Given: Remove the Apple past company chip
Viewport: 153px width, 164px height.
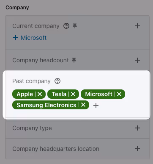Looking at the screenshot, I should tap(40, 94).
